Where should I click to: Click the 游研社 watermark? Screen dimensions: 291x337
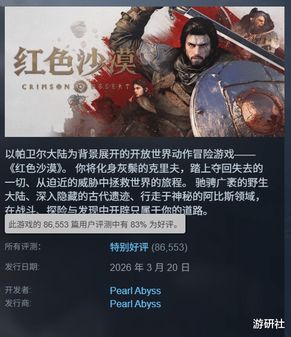click(268, 324)
